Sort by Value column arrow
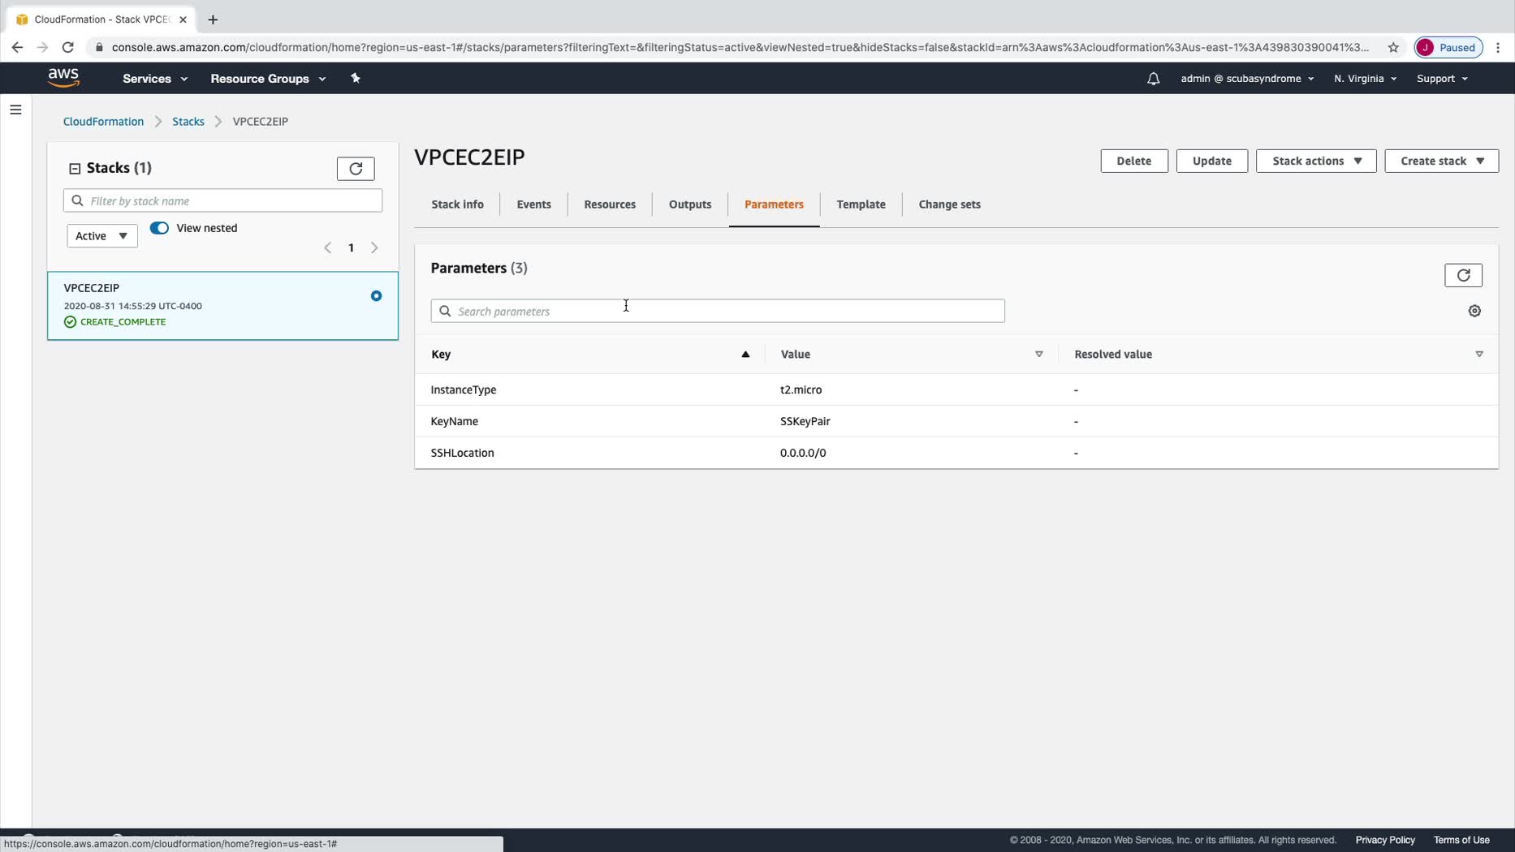1515x852 pixels. click(1038, 355)
